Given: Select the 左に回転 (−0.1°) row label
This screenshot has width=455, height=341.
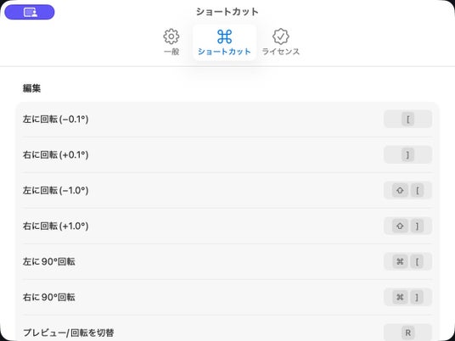Looking at the screenshot, I should (x=55, y=119).
